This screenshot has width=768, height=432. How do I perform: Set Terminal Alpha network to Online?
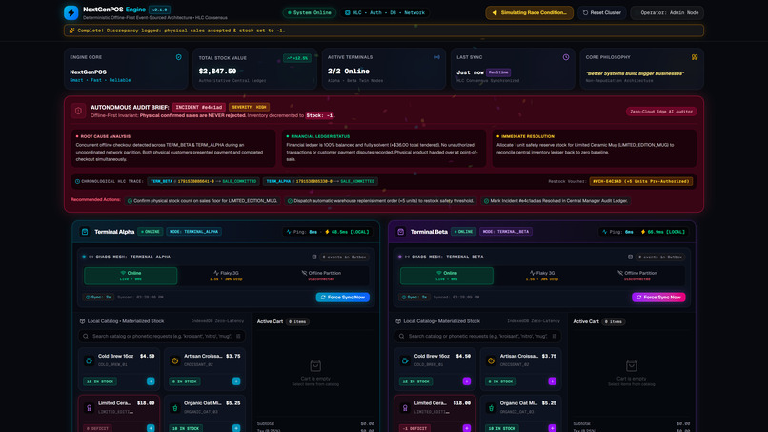131,276
